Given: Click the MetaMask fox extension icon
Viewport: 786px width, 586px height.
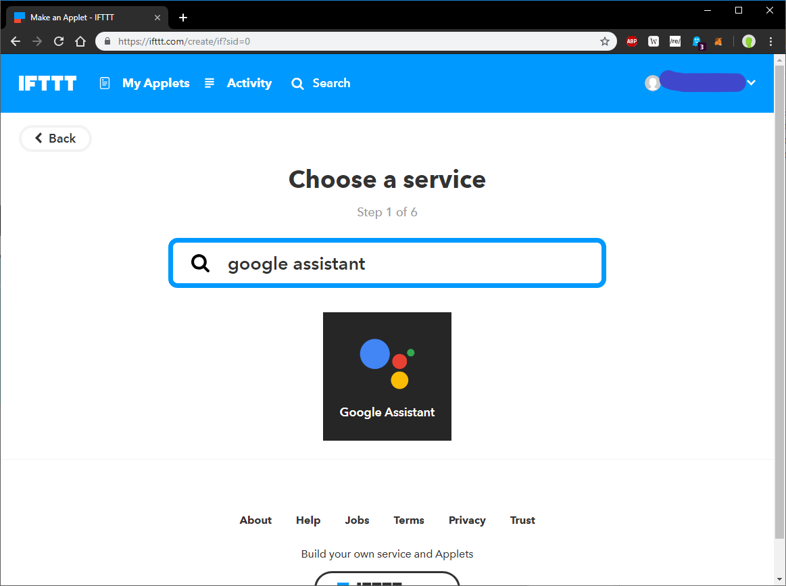Looking at the screenshot, I should pyautogui.click(x=718, y=42).
